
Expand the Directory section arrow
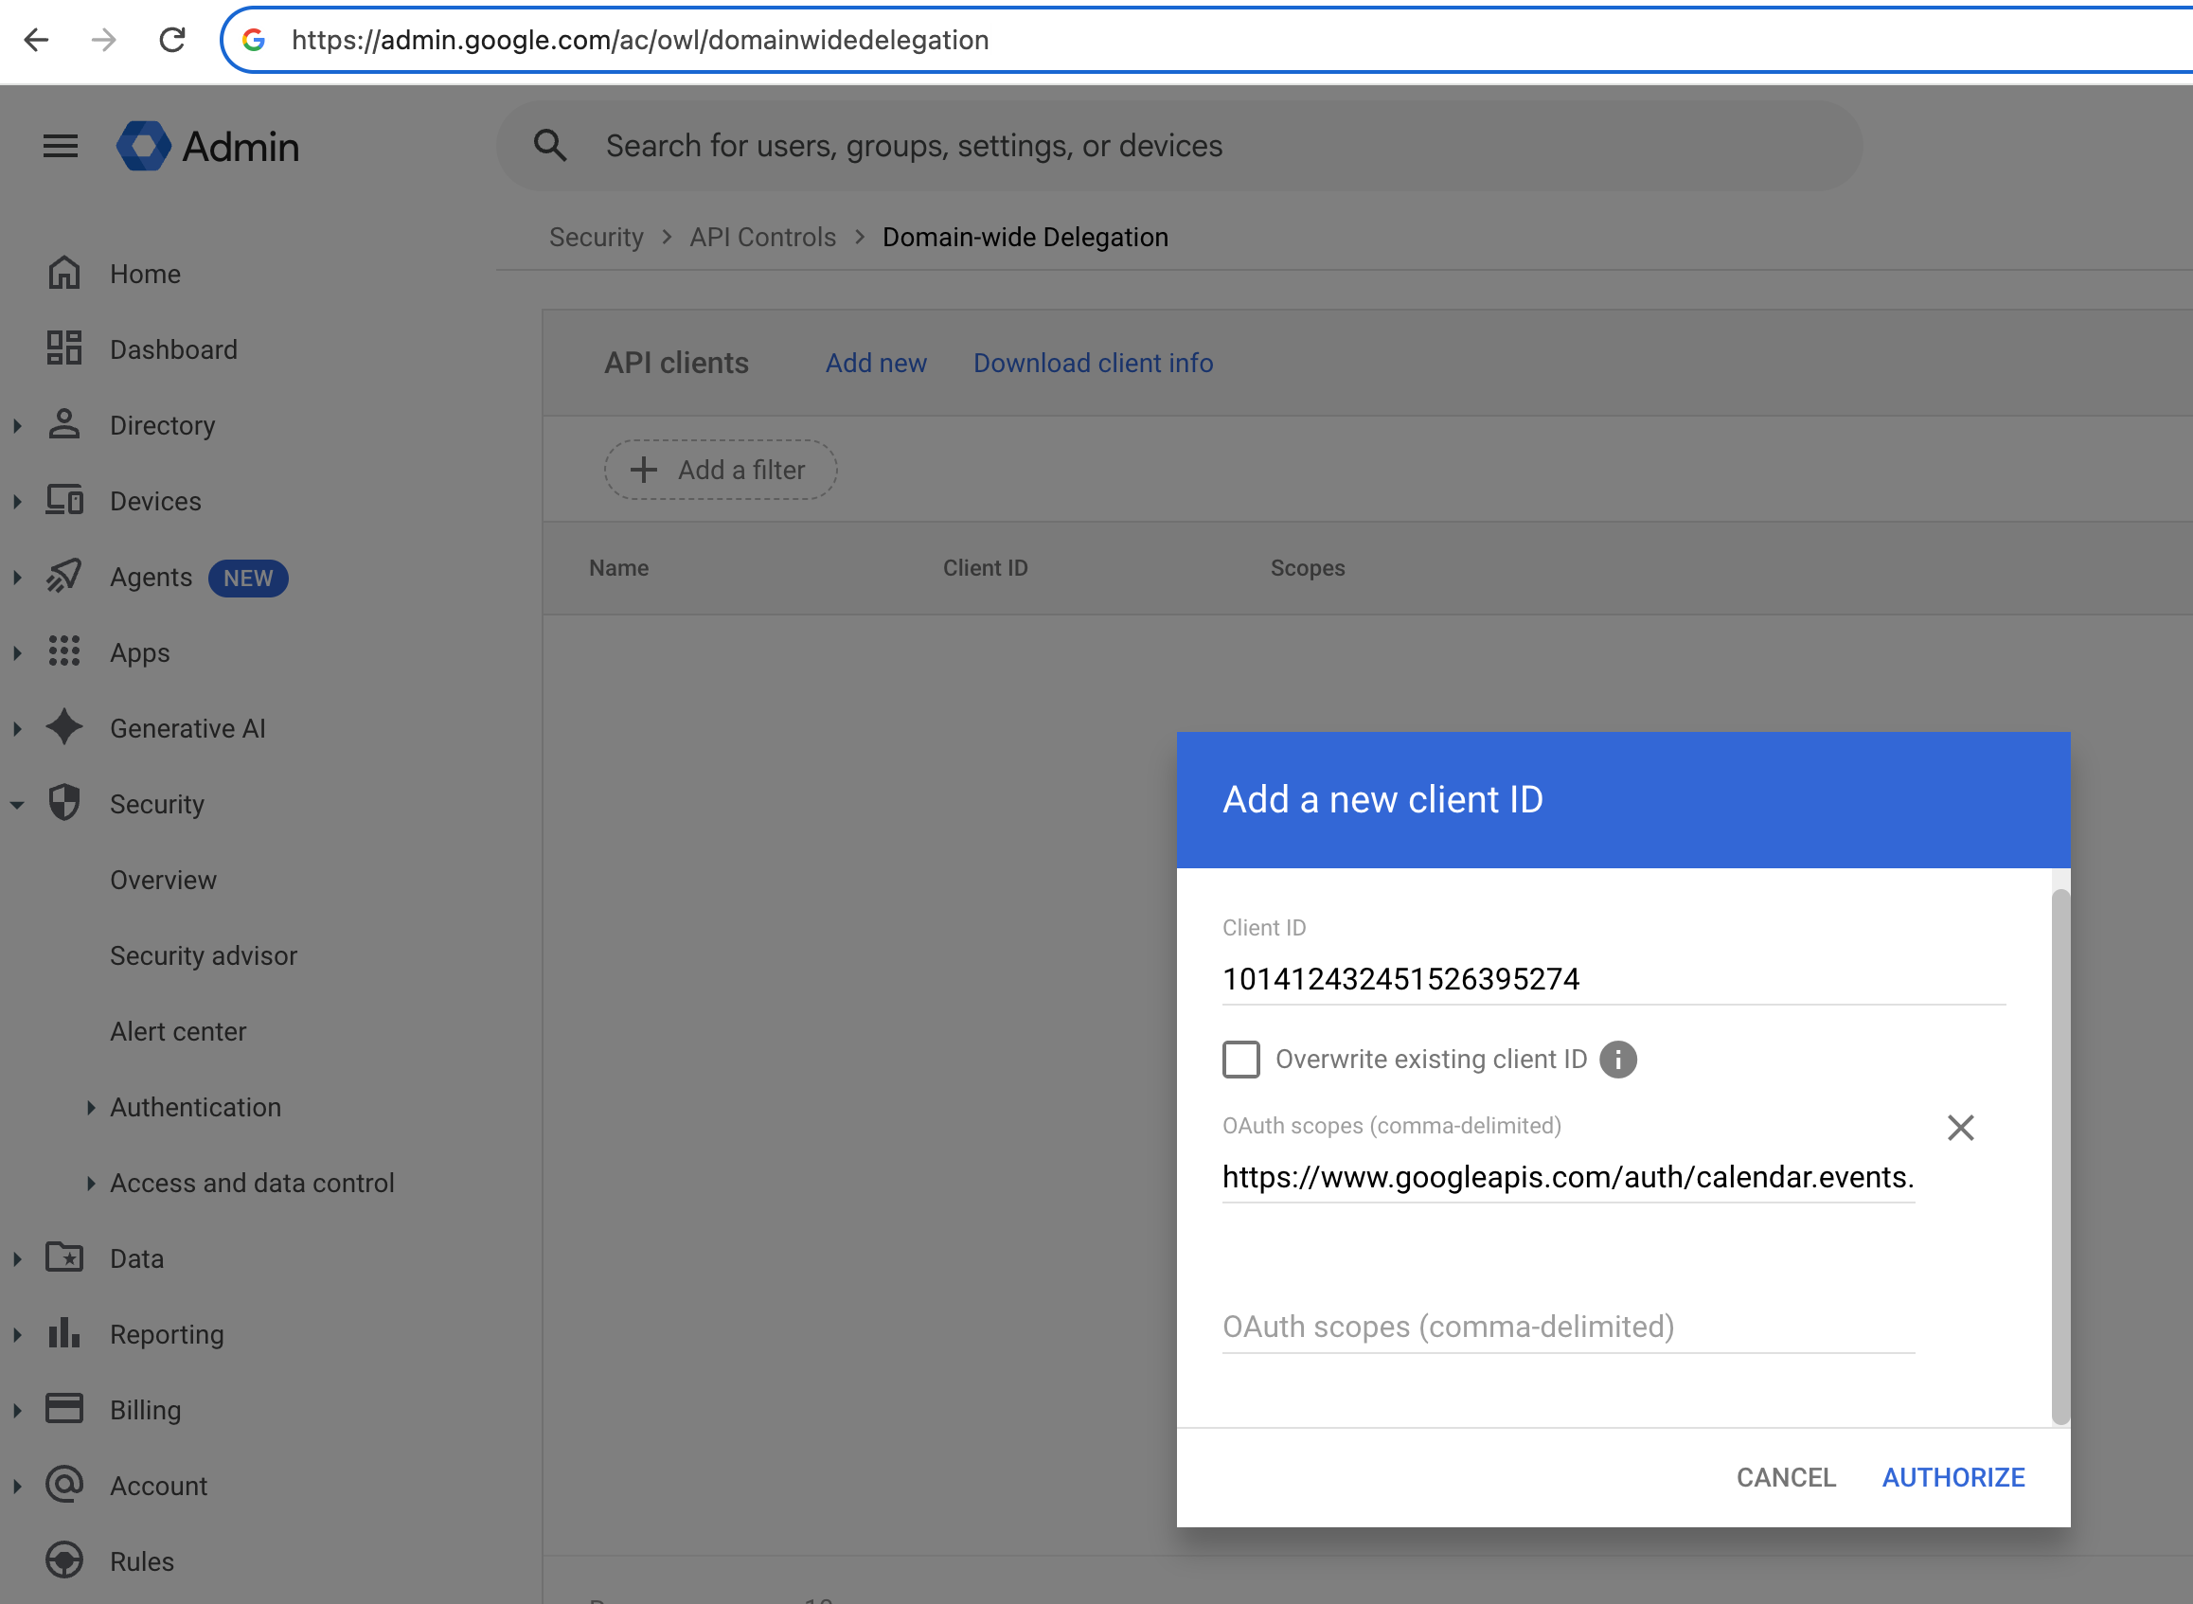click(x=17, y=425)
